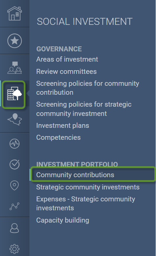Click the star favorites icon
This screenshot has width=156, height=256.
click(15, 41)
